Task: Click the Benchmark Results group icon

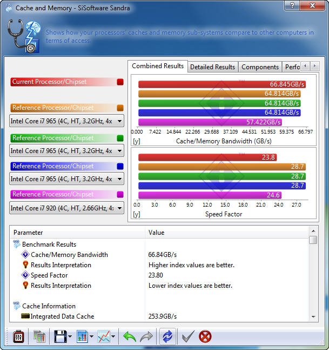Action: tap(17, 244)
